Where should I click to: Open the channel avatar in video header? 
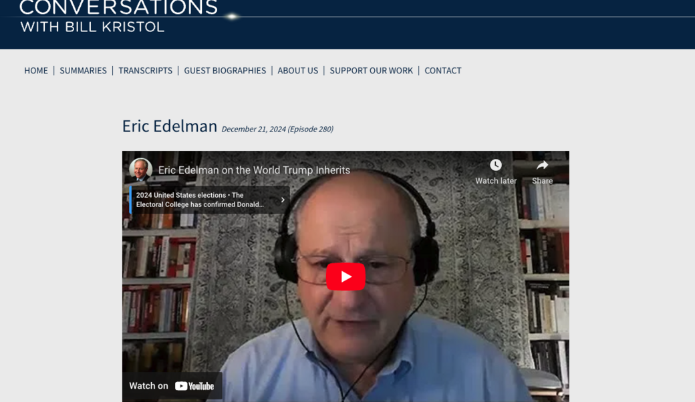click(x=140, y=170)
